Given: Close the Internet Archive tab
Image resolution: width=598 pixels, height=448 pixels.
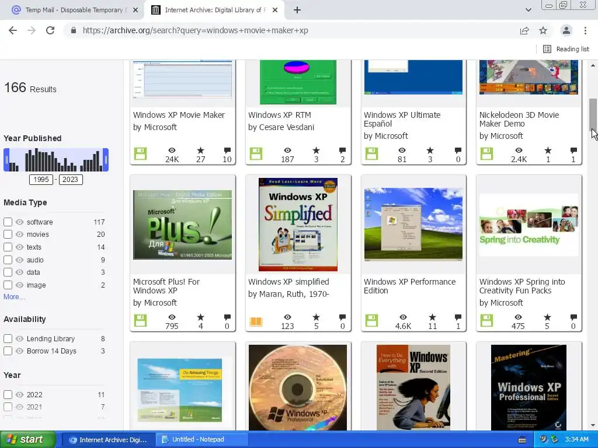Looking at the screenshot, I should 275,10.
